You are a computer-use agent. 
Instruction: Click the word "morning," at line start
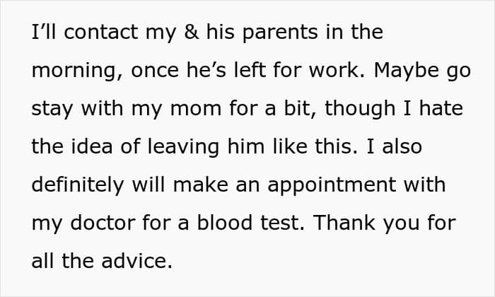point(77,71)
